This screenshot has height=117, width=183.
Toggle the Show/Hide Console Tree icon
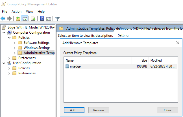click(x=25, y=18)
